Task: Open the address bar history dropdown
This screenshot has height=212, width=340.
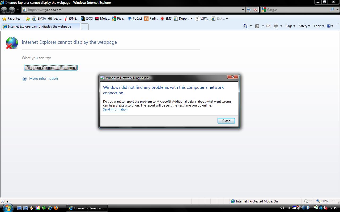Action: (x=243, y=10)
